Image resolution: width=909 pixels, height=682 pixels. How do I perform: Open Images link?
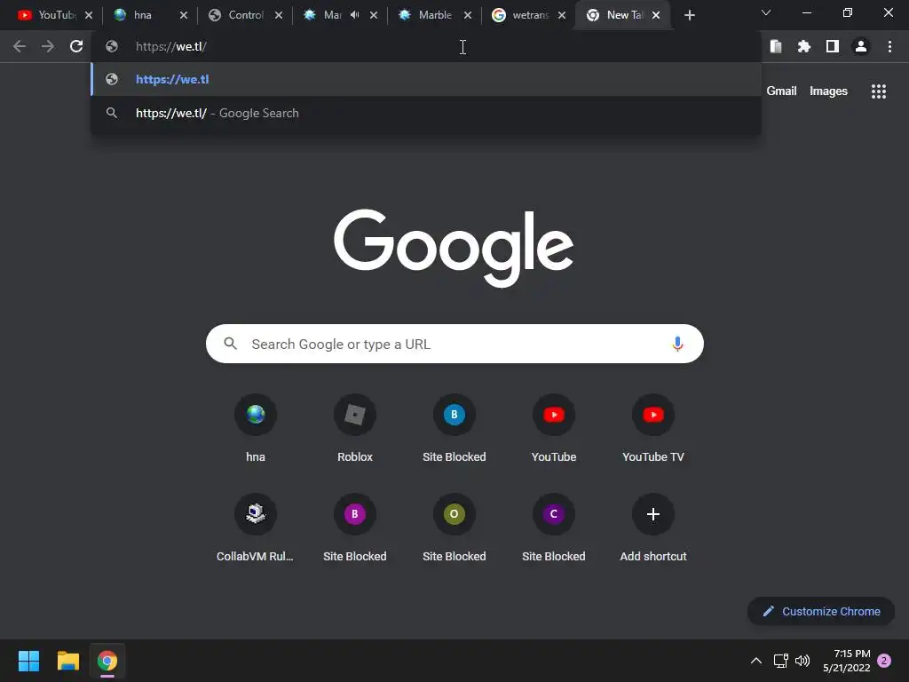coord(828,91)
